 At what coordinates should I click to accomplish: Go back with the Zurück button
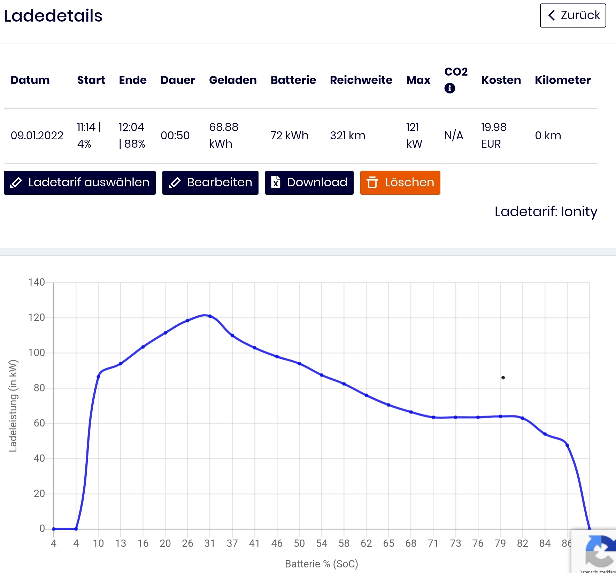pyautogui.click(x=573, y=15)
